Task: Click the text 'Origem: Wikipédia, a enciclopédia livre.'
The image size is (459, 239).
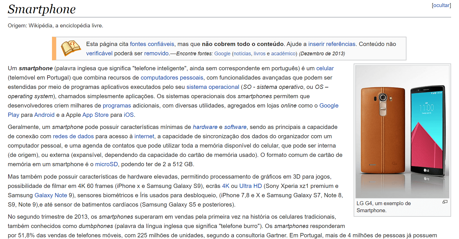Action: point(56,26)
